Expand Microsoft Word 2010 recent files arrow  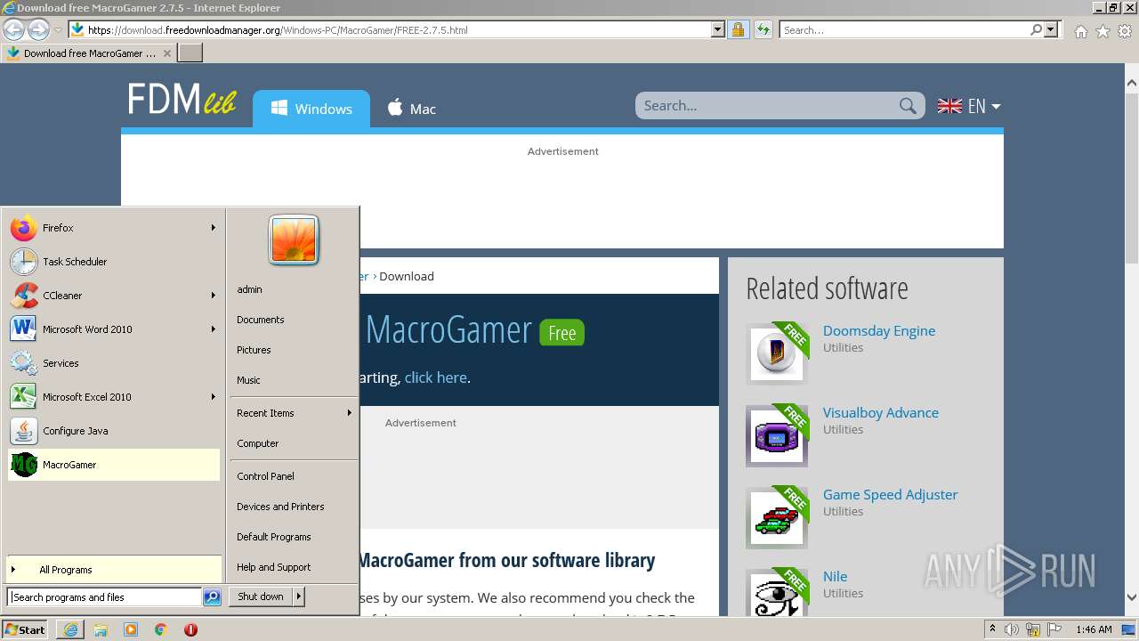(214, 329)
